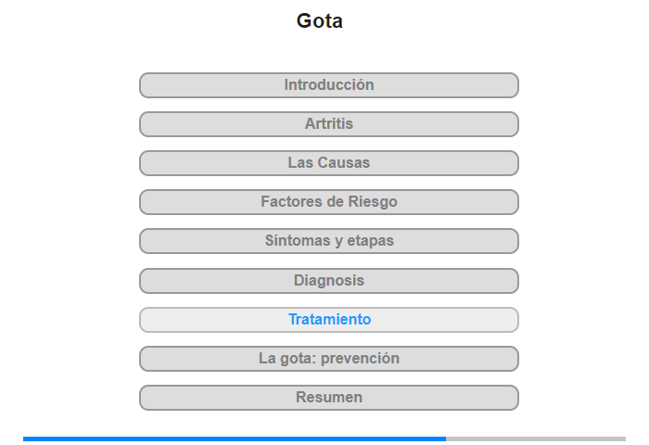Click the blue filled portion of progress bar

pyautogui.click(x=235, y=439)
